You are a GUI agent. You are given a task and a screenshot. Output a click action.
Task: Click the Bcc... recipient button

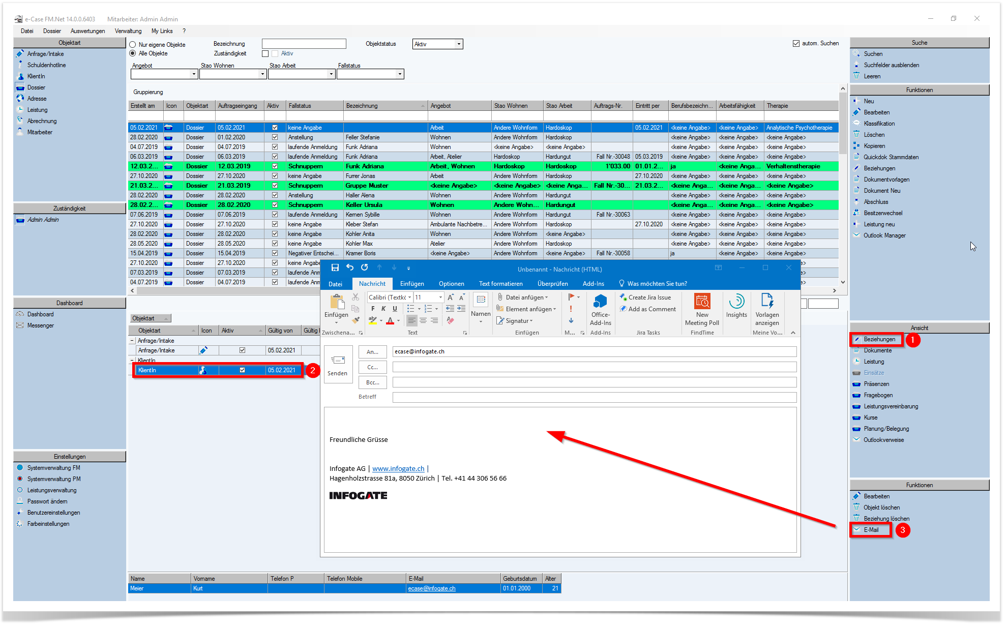[372, 382]
